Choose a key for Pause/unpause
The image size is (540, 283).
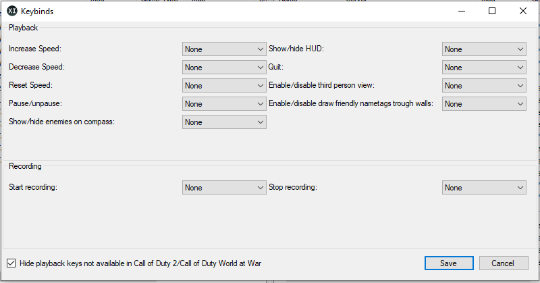[x=224, y=104]
